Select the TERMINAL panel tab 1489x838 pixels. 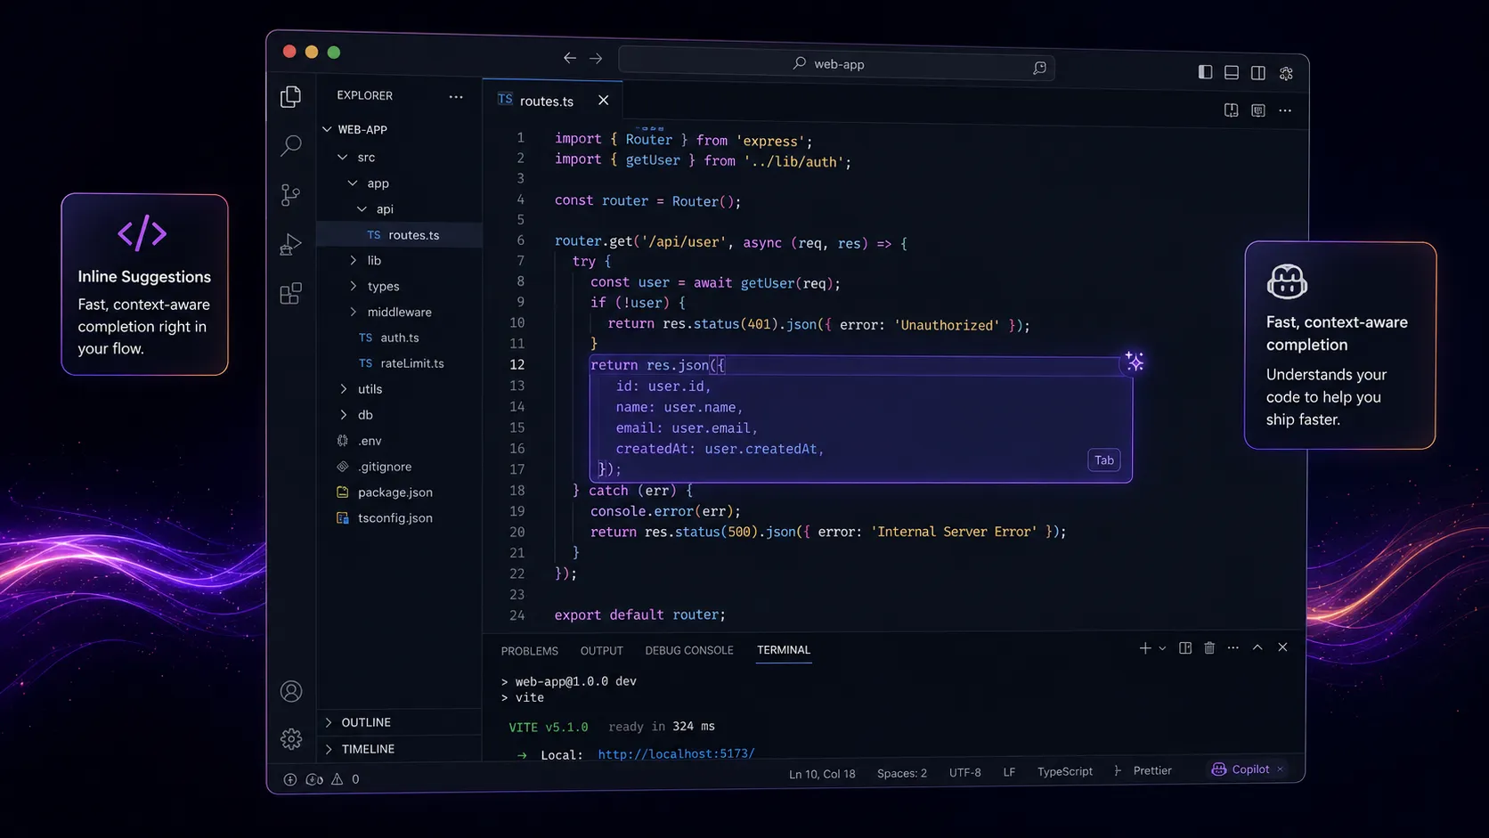point(784,650)
